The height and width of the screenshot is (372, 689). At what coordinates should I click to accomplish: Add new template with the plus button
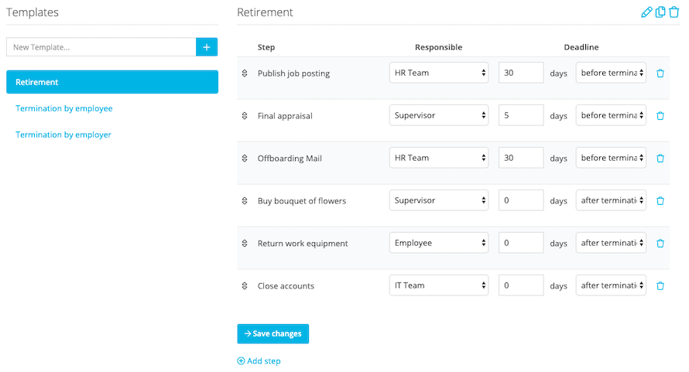[x=207, y=47]
